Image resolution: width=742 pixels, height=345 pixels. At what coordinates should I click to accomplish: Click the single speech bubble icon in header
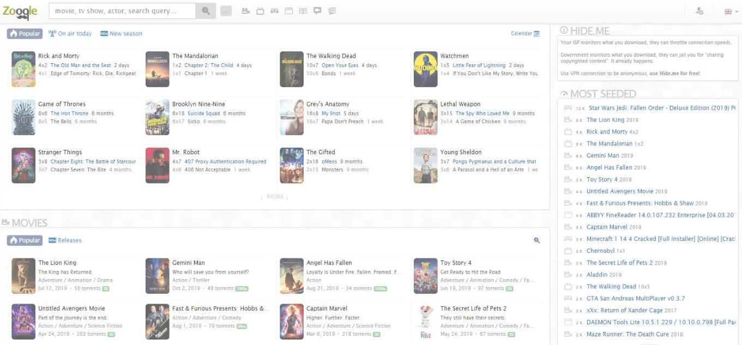(x=317, y=11)
